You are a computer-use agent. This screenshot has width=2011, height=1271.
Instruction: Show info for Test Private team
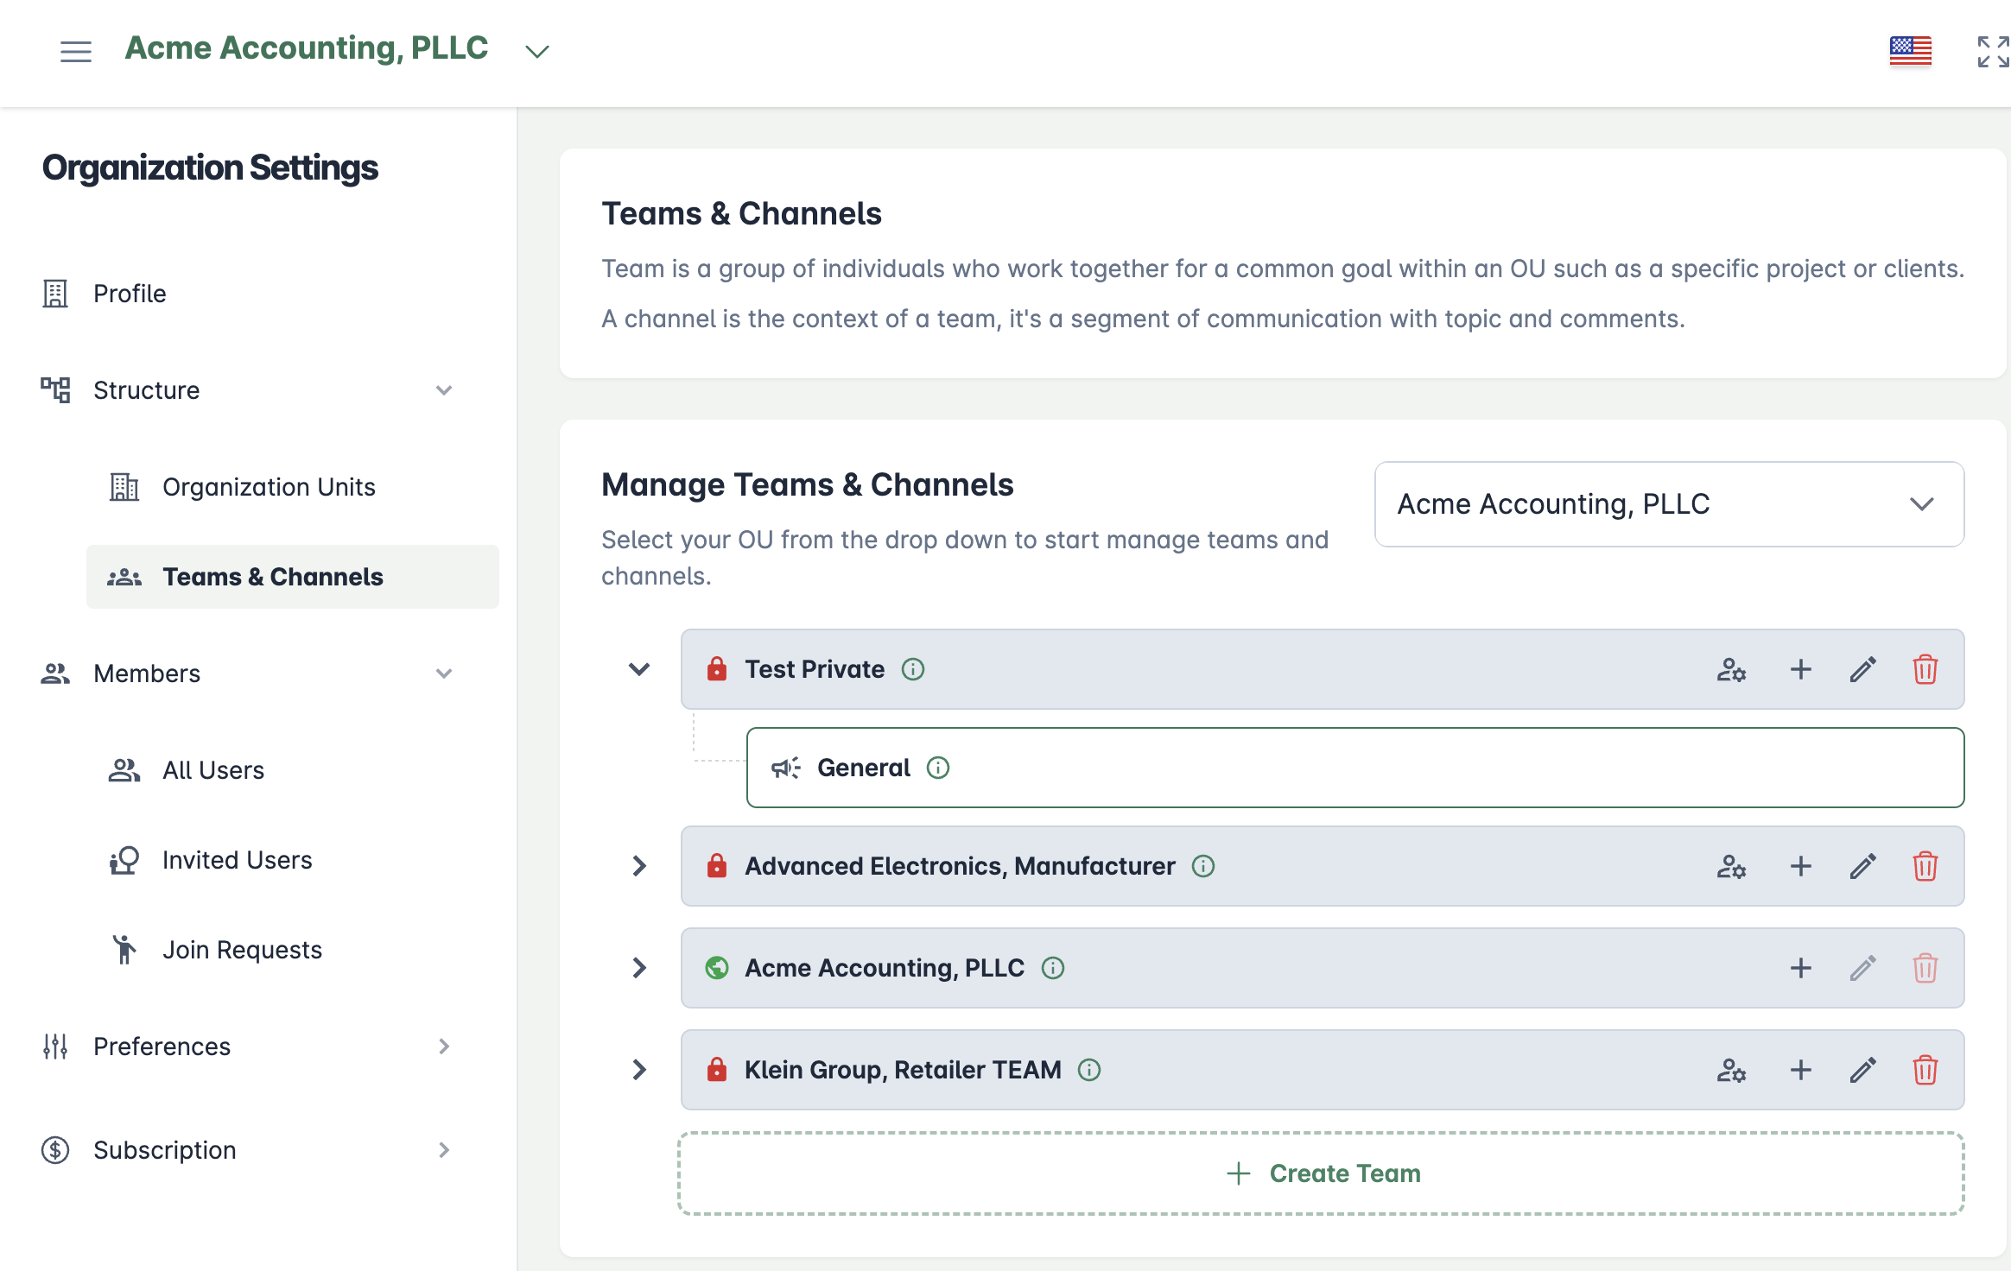click(913, 669)
